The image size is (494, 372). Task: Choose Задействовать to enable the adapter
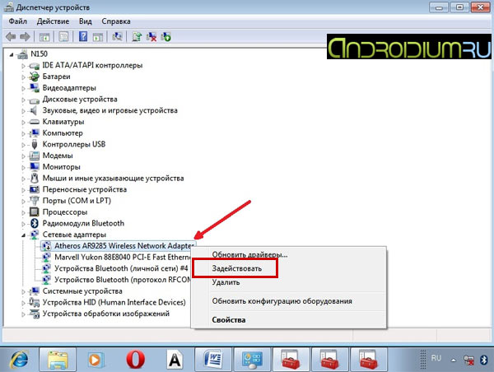pyautogui.click(x=289, y=268)
